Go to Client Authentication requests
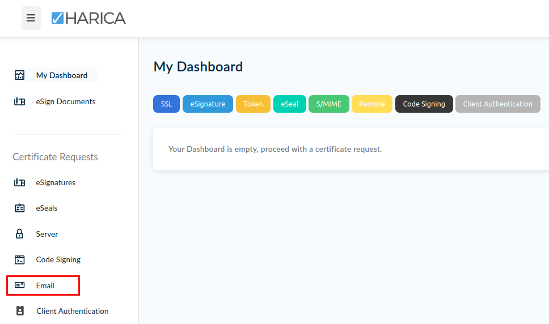 [72, 311]
